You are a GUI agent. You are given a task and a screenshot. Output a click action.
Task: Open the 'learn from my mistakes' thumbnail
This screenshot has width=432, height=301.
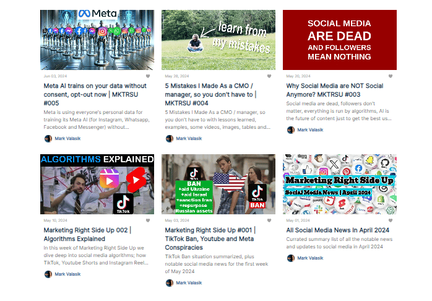pos(218,40)
